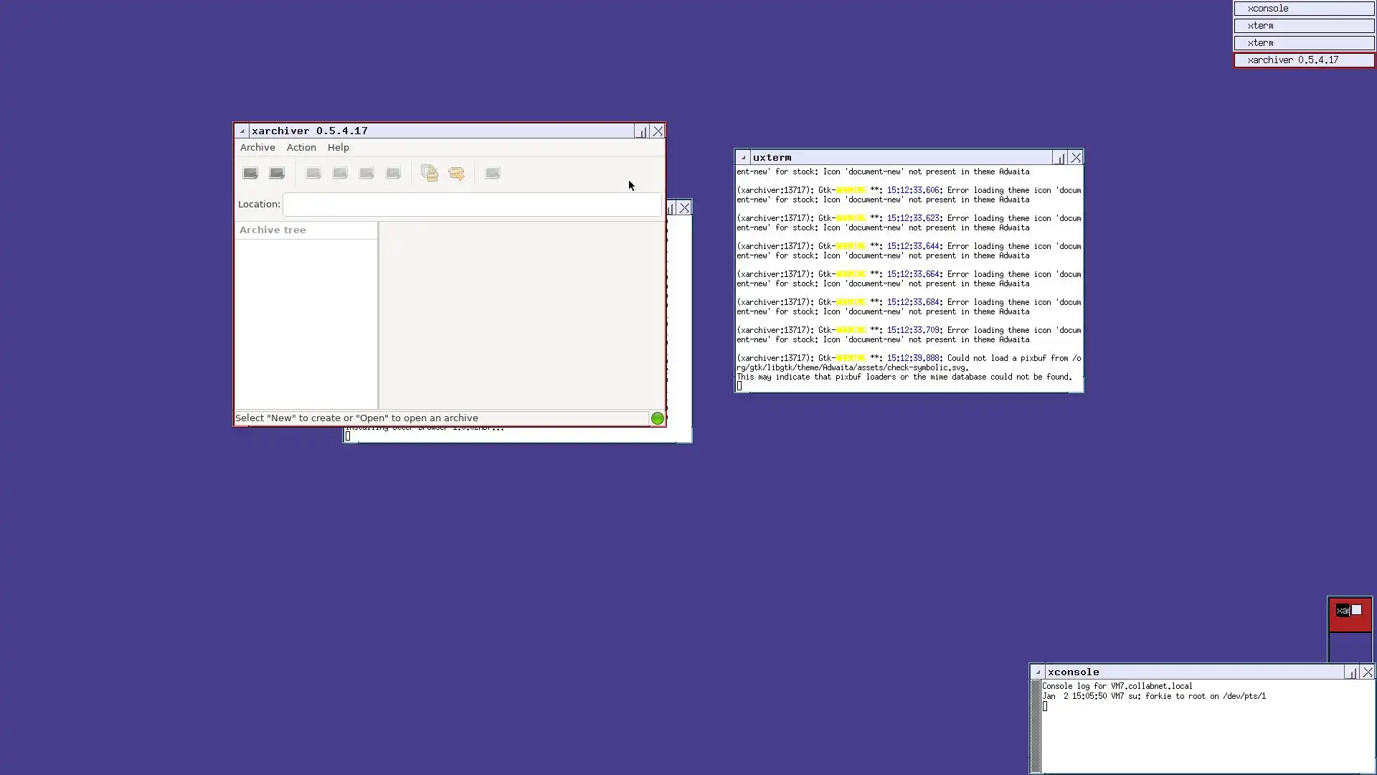This screenshot has height=775, width=1377.
Task: Open the Action menu
Action: 301,148
